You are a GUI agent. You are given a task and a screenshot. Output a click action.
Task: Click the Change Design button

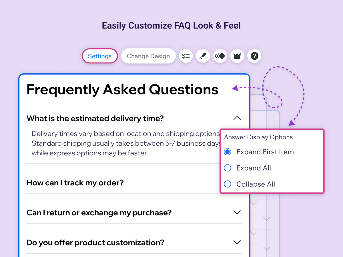tap(148, 56)
